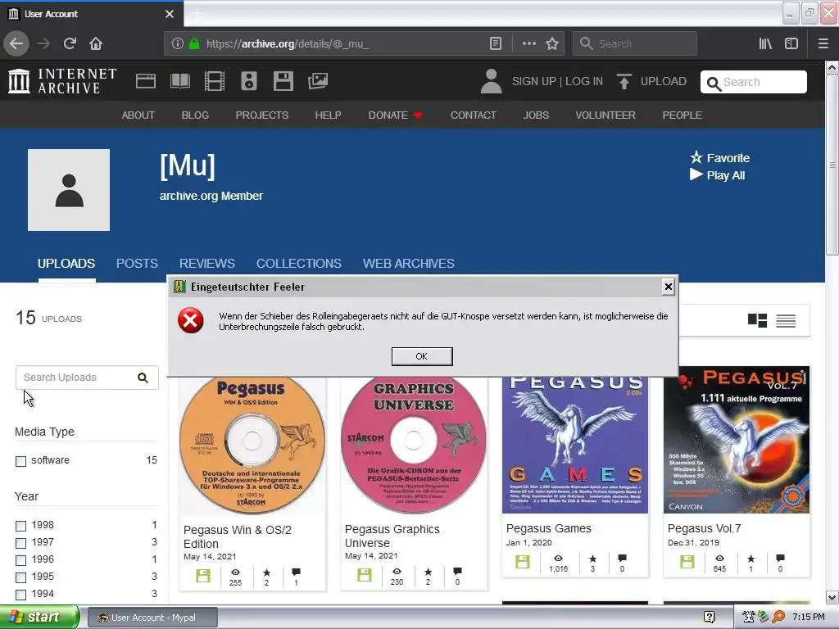Screen dimensions: 839x629
Task: Check the 1996 year checkbox
Action: (x=20, y=560)
